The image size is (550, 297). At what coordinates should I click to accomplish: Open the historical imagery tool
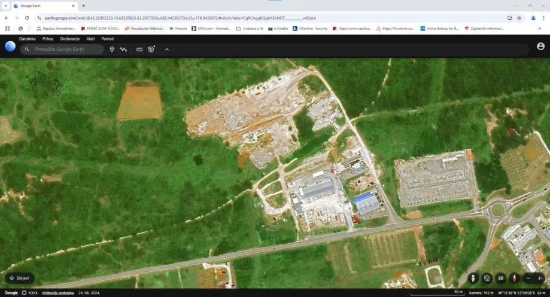point(151,49)
